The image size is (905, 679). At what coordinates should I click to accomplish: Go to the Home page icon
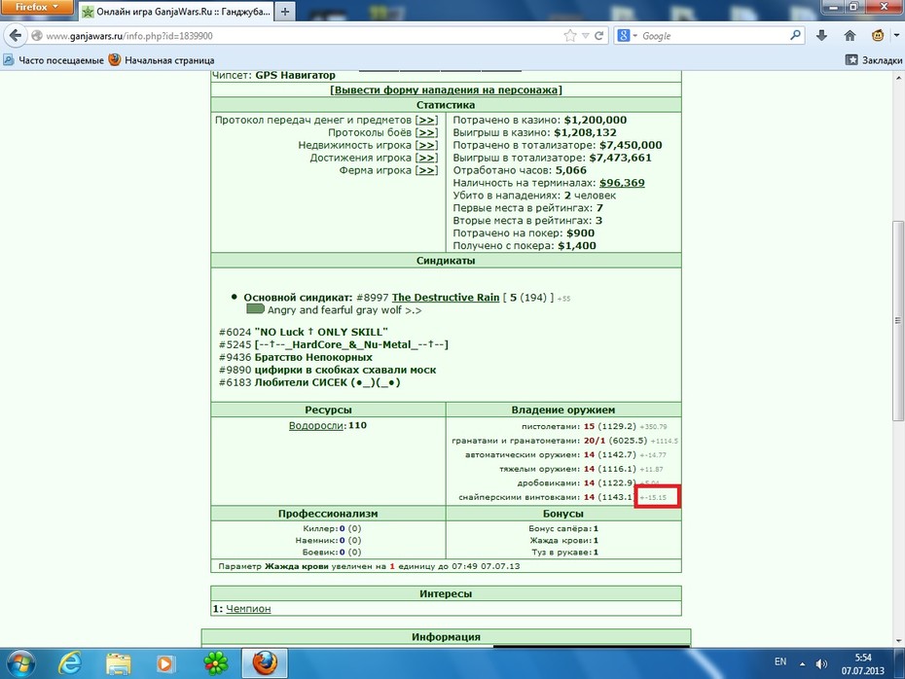pyautogui.click(x=850, y=36)
